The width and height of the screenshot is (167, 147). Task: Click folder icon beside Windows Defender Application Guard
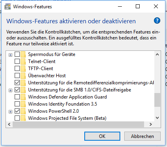pos(23,97)
